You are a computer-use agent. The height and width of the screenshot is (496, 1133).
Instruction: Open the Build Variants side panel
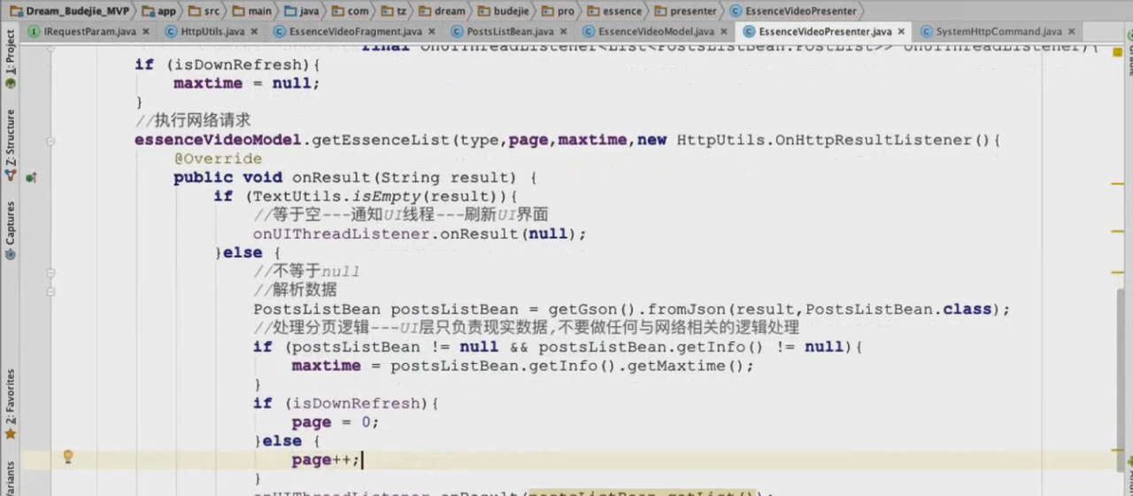10,478
